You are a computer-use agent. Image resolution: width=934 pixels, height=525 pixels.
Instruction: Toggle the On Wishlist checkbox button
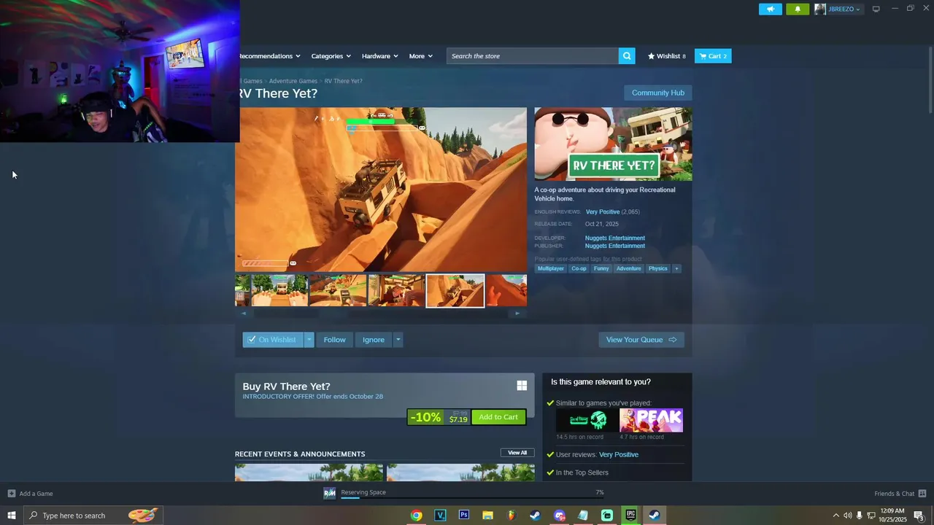click(x=273, y=340)
